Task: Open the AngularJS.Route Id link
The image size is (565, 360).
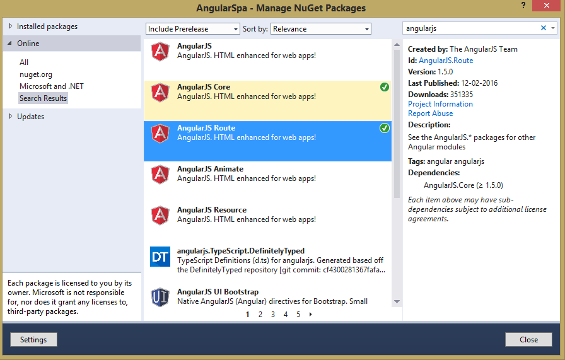Action: (x=446, y=60)
